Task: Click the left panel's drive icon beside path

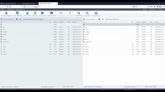Action: pyautogui.click(x=17, y=19)
